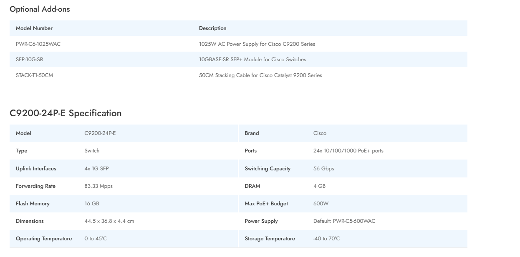The image size is (520, 257).
Task: Click the "16 GB" flash value
Action: pyautogui.click(x=92, y=204)
